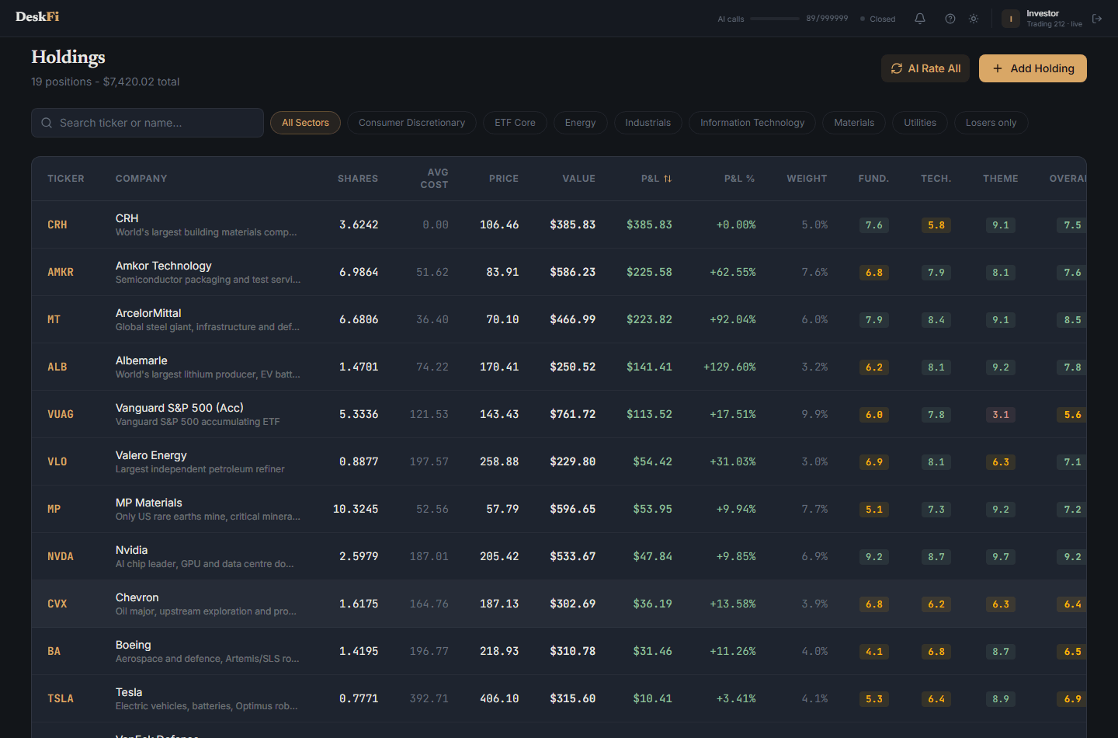
Task: Click VUAG theme score 3.1 badge
Action: click(1001, 415)
